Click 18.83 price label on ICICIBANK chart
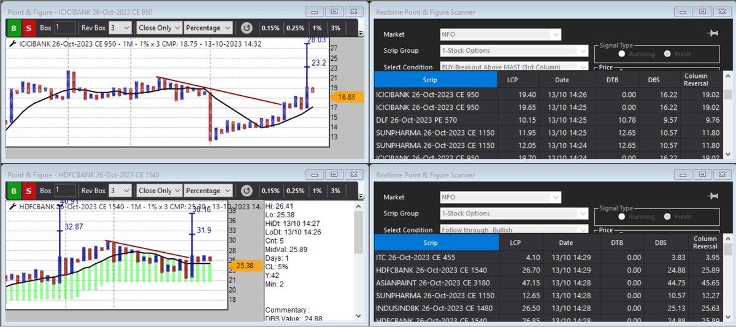736x327 pixels. point(347,97)
